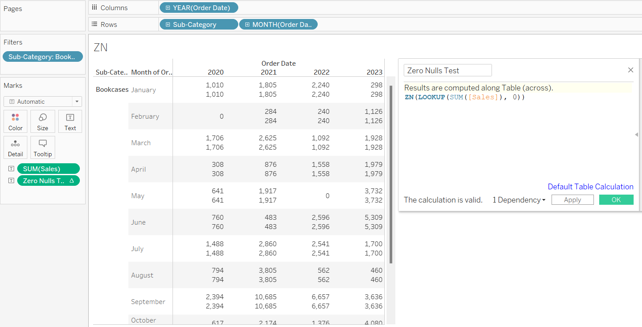Click the delta icon on Zero Nulls pill
Viewport: 642px width, 327px height.
pos(71,180)
